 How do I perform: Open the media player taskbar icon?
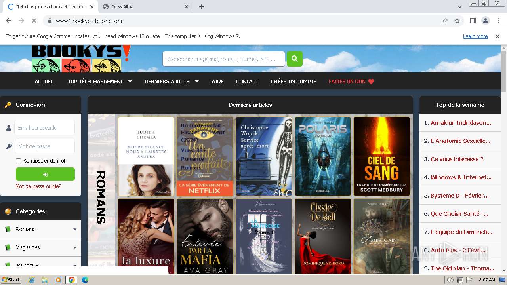58,280
